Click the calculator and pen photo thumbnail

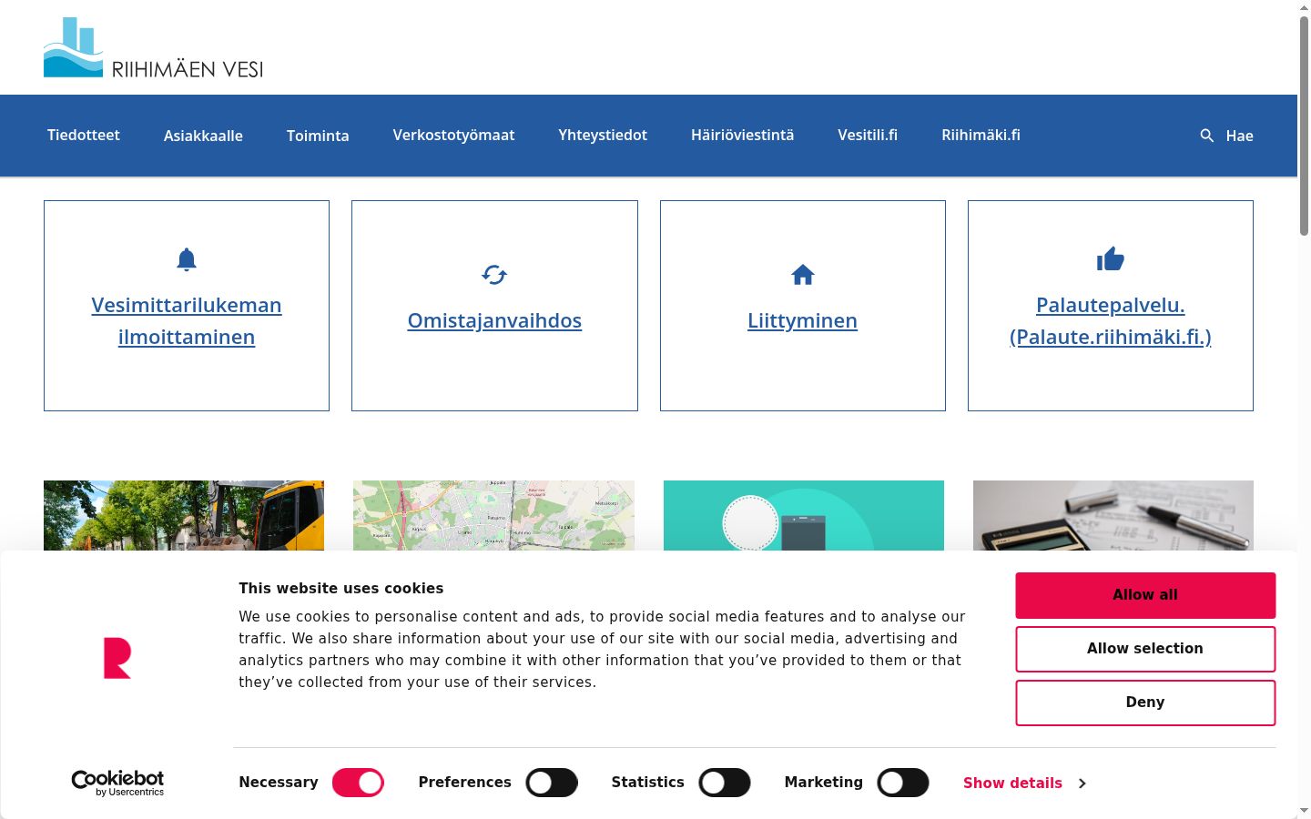click(1113, 515)
